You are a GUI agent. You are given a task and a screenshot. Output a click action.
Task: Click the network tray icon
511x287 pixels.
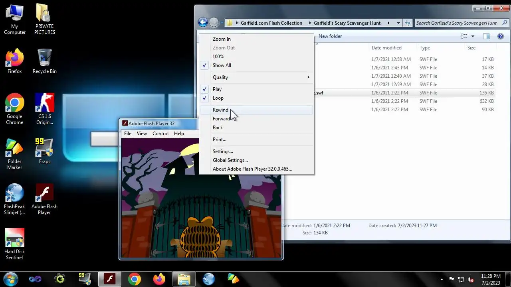[461, 279]
